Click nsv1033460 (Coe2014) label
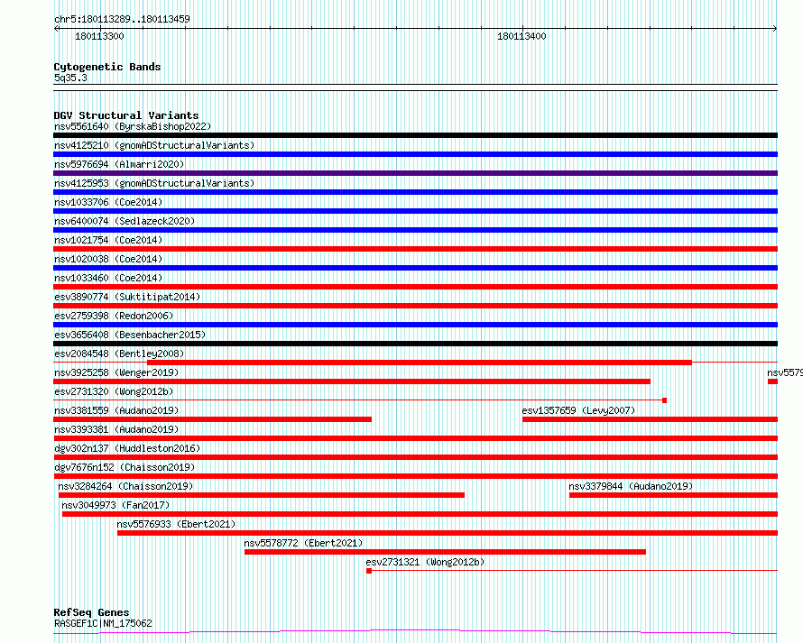The image size is (803, 643). coord(108,278)
